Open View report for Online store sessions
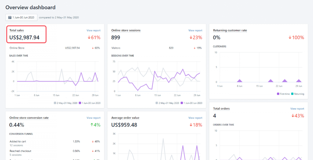The image size is (313, 160). pyautogui.click(x=195, y=30)
